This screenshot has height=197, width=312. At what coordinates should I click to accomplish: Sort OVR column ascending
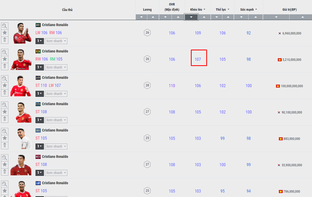[178, 17]
